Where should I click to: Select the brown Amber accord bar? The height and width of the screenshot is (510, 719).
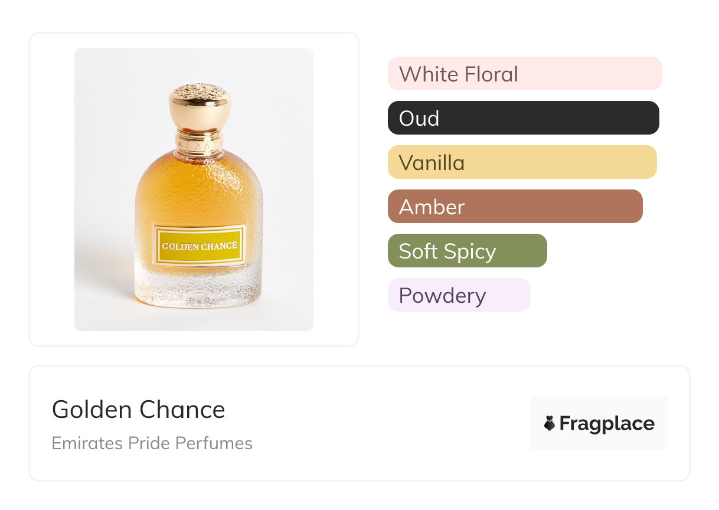pyautogui.click(x=515, y=207)
